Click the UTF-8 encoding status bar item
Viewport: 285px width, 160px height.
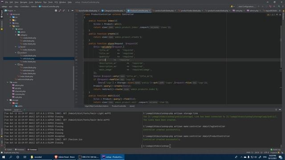[x=266, y=152]
